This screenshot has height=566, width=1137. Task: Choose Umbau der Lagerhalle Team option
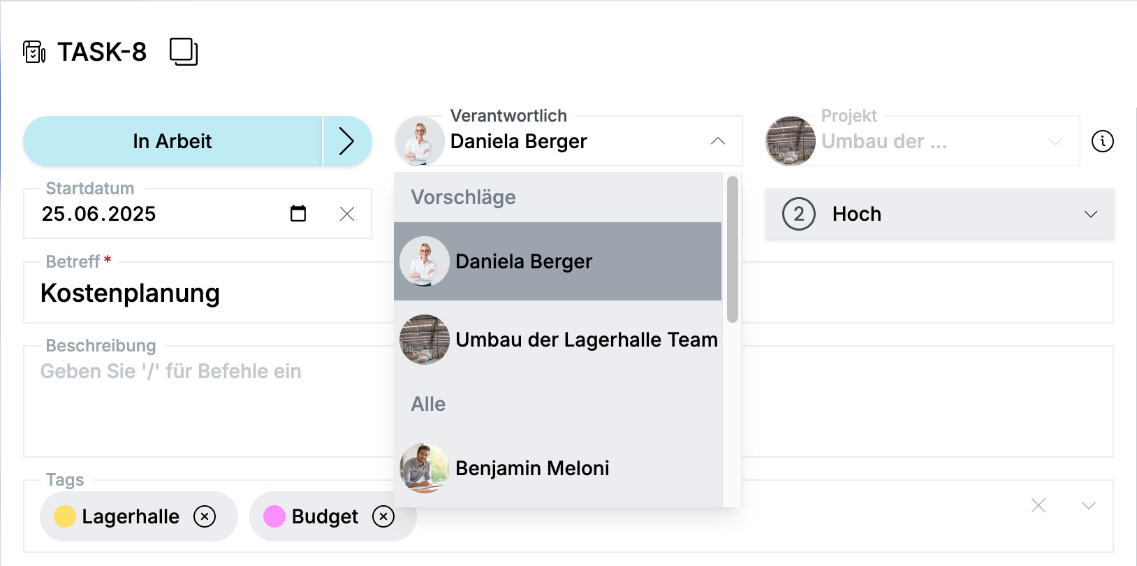coord(557,340)
